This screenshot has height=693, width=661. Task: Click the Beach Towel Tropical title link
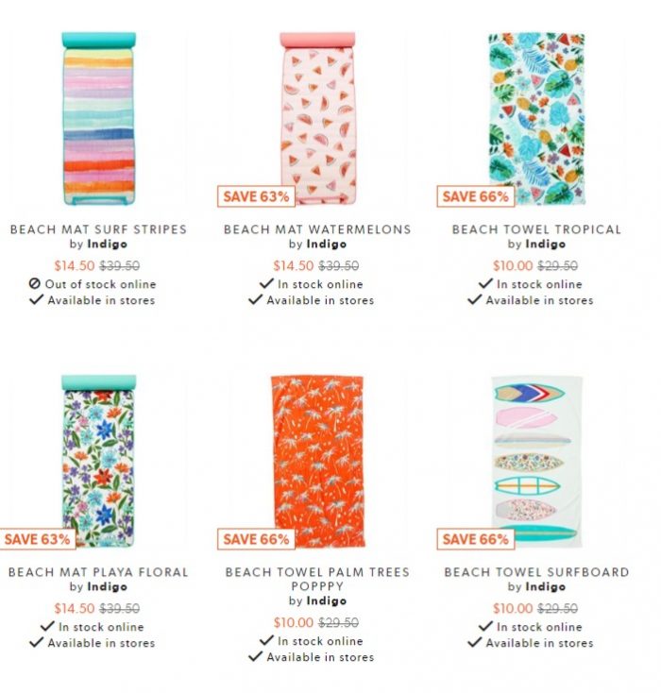click(536, 229)
